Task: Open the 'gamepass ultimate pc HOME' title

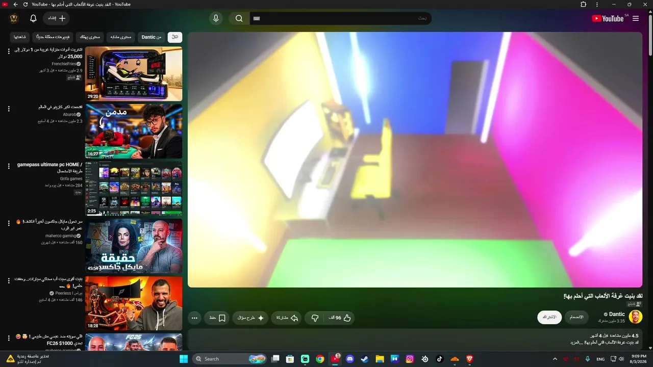Action: pyautogui.click(x=49, y=168)
